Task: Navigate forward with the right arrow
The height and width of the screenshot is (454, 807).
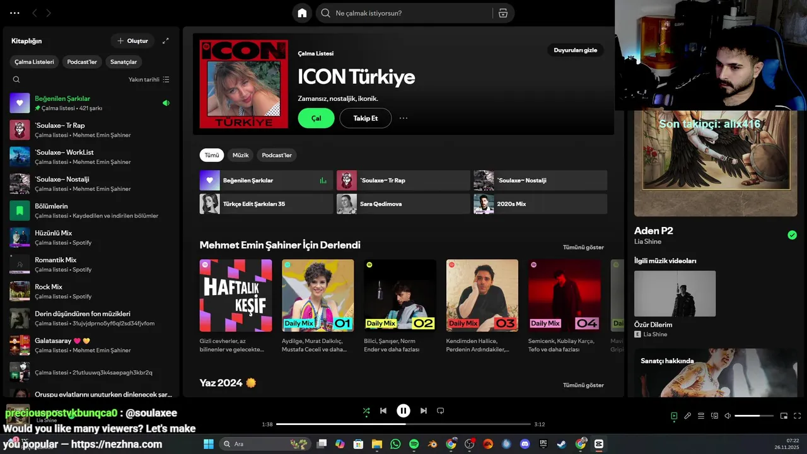Action: (x=49, y=13)
